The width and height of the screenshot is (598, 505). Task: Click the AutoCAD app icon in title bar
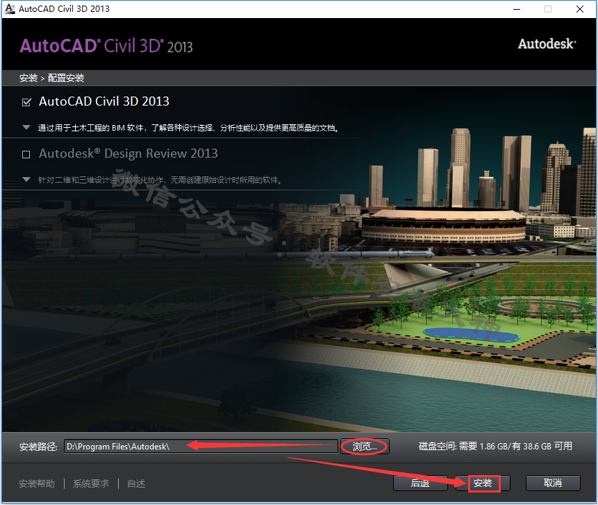tap(10, 8)
